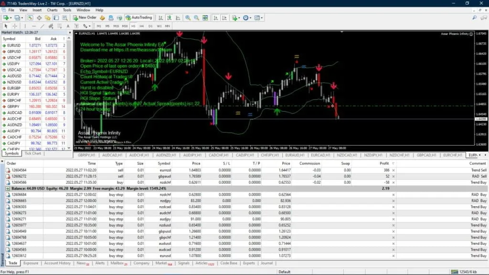Open the New Chart dropdown arrow
The width and height of the screenshot is (489, 275).
[x=11, y=18]
